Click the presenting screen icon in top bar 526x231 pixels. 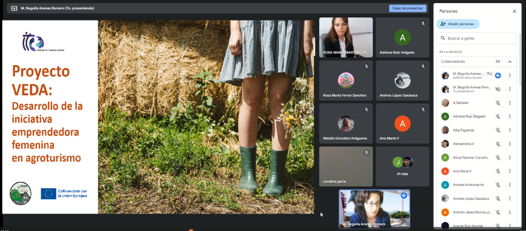click(x=14, y=8)
